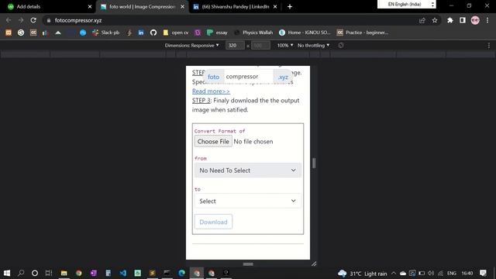
Task: Open weather widget 31°C Light rain
Action: click(x=363, y=274)
